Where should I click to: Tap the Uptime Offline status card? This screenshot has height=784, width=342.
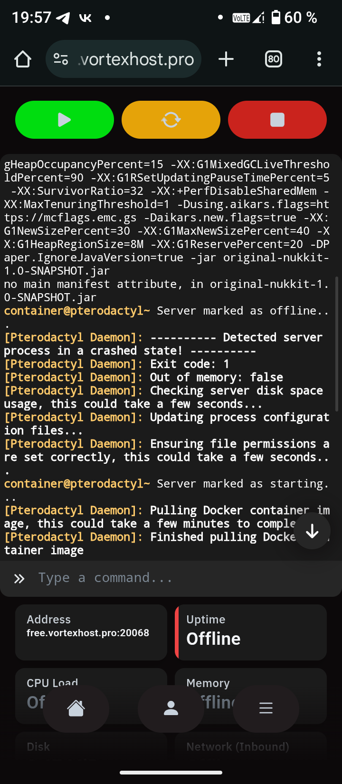[251, 632]
